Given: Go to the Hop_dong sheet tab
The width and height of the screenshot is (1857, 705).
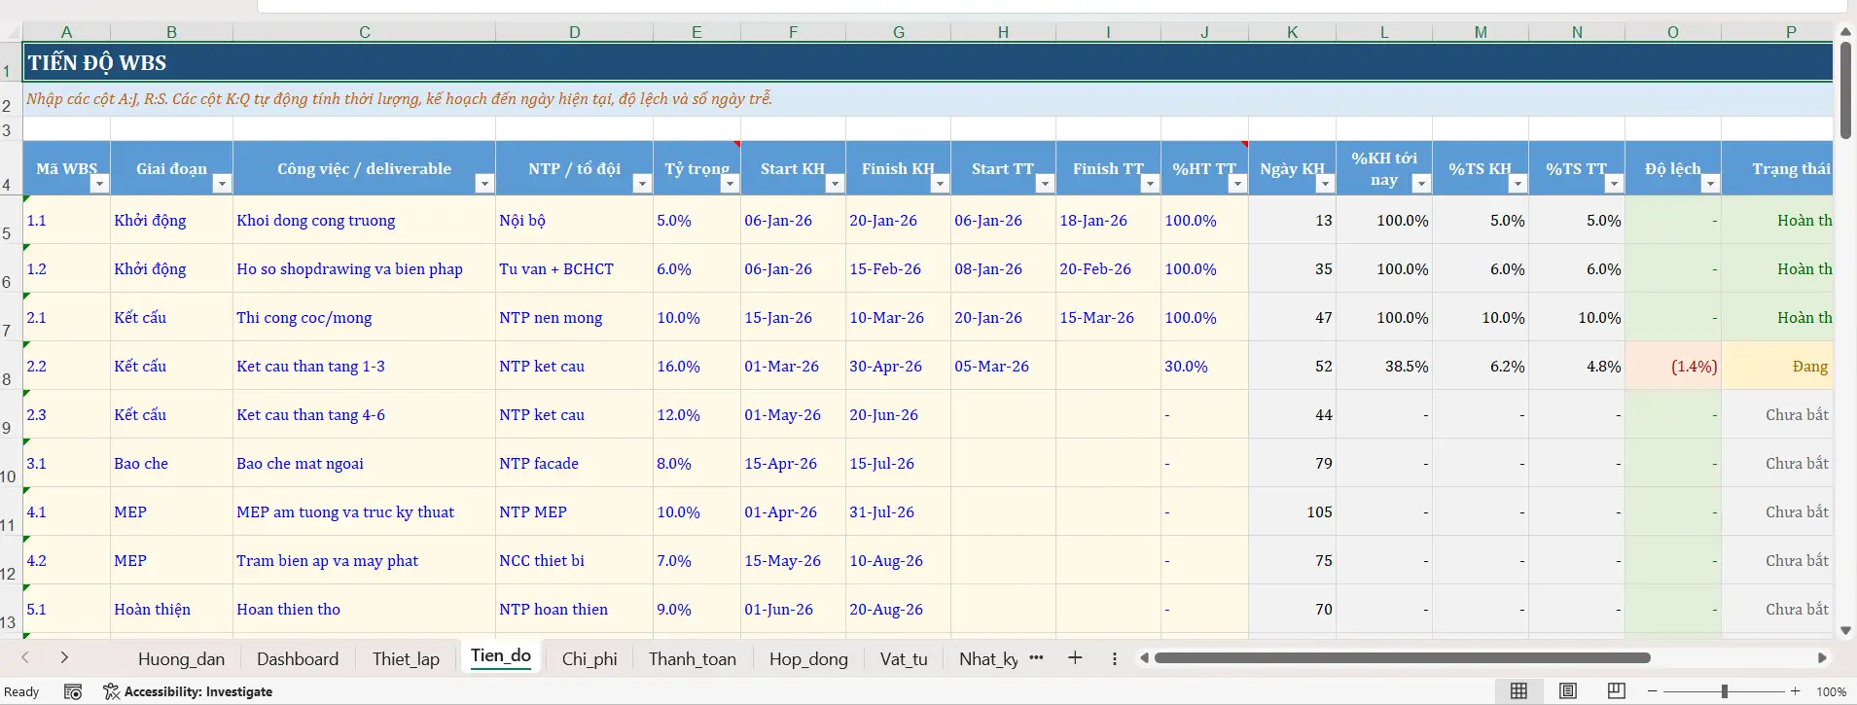Looking at the screenshot, I should 808,659.
